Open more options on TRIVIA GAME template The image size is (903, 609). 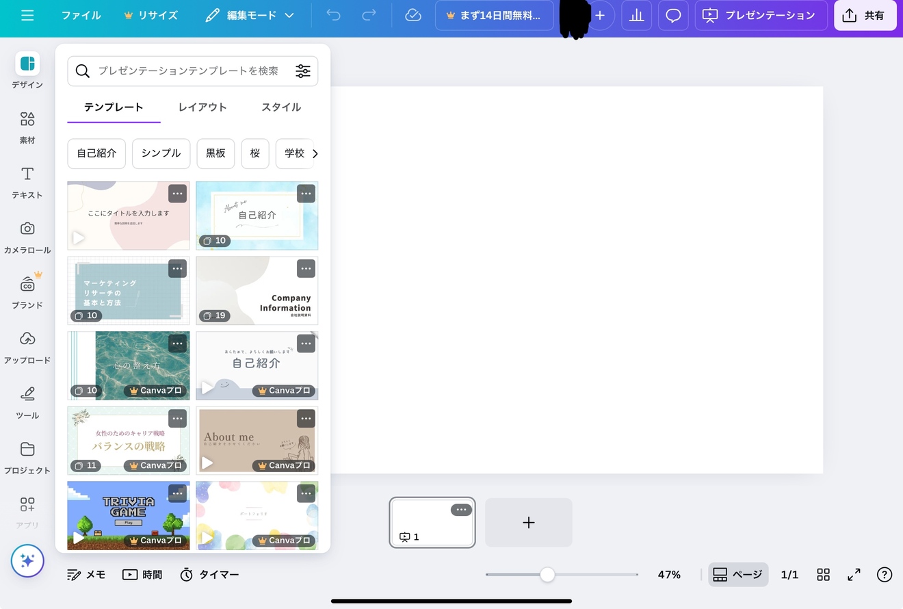(x=178, y=493)
